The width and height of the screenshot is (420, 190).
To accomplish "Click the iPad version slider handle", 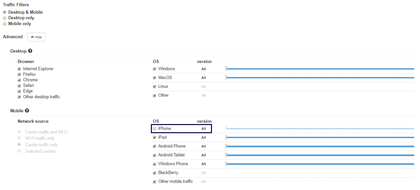I will click(x=226, y=137).
